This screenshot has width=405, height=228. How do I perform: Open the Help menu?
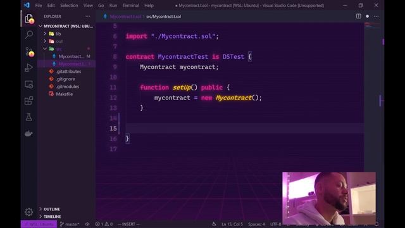[x=149, y=6]
